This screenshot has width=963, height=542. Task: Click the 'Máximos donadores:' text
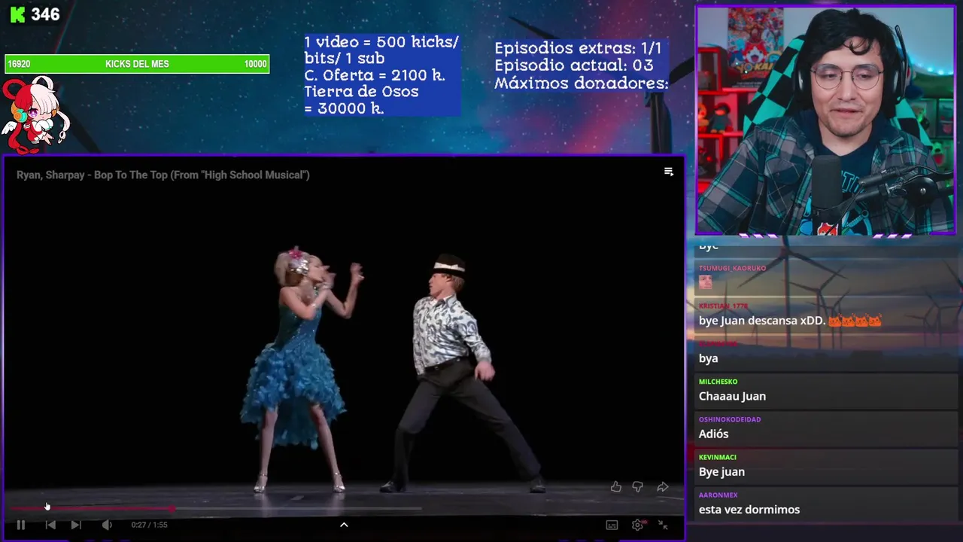tap(582, 83)
